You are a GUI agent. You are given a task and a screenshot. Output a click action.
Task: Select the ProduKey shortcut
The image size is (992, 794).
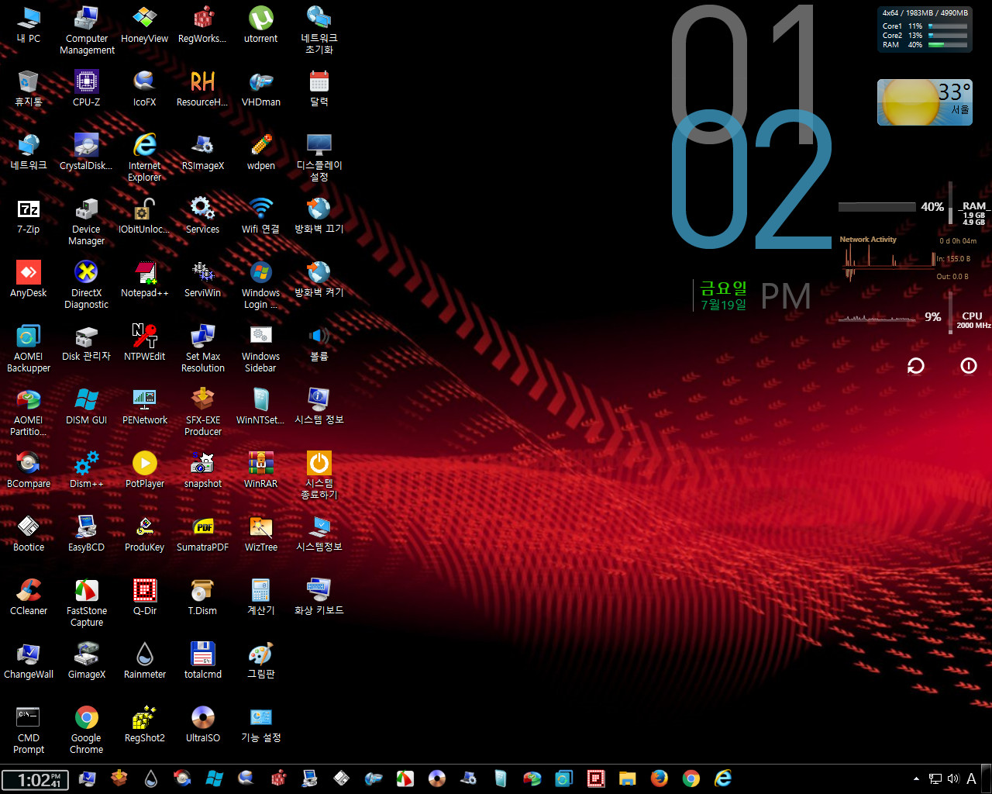144,533
